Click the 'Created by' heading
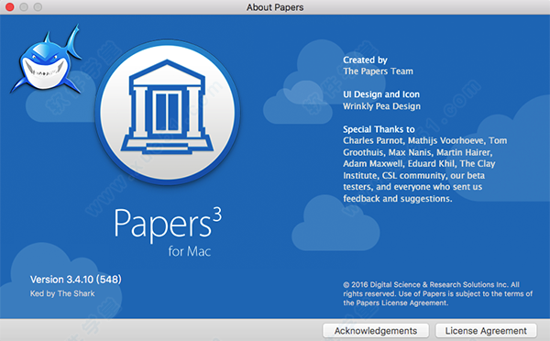The width and height of the screenshot is (550, 341). 365,60
